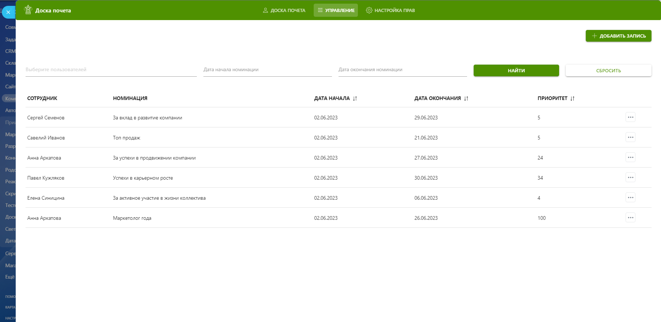The width and height of the screenshot is (661, 322).
Task: Click the Доска почета star logo icon
Action: 28,10
